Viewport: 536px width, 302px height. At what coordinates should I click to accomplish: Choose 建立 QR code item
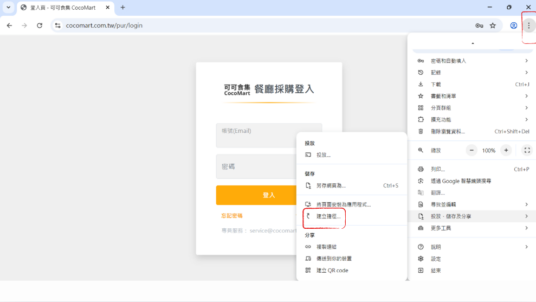352,270
